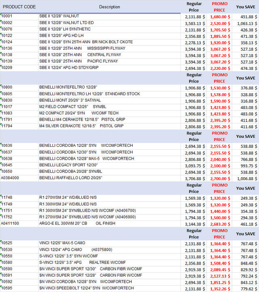Click savings value 993.75 $
The height and width of the screenshot is (292, 259).
tap(249, 166)
